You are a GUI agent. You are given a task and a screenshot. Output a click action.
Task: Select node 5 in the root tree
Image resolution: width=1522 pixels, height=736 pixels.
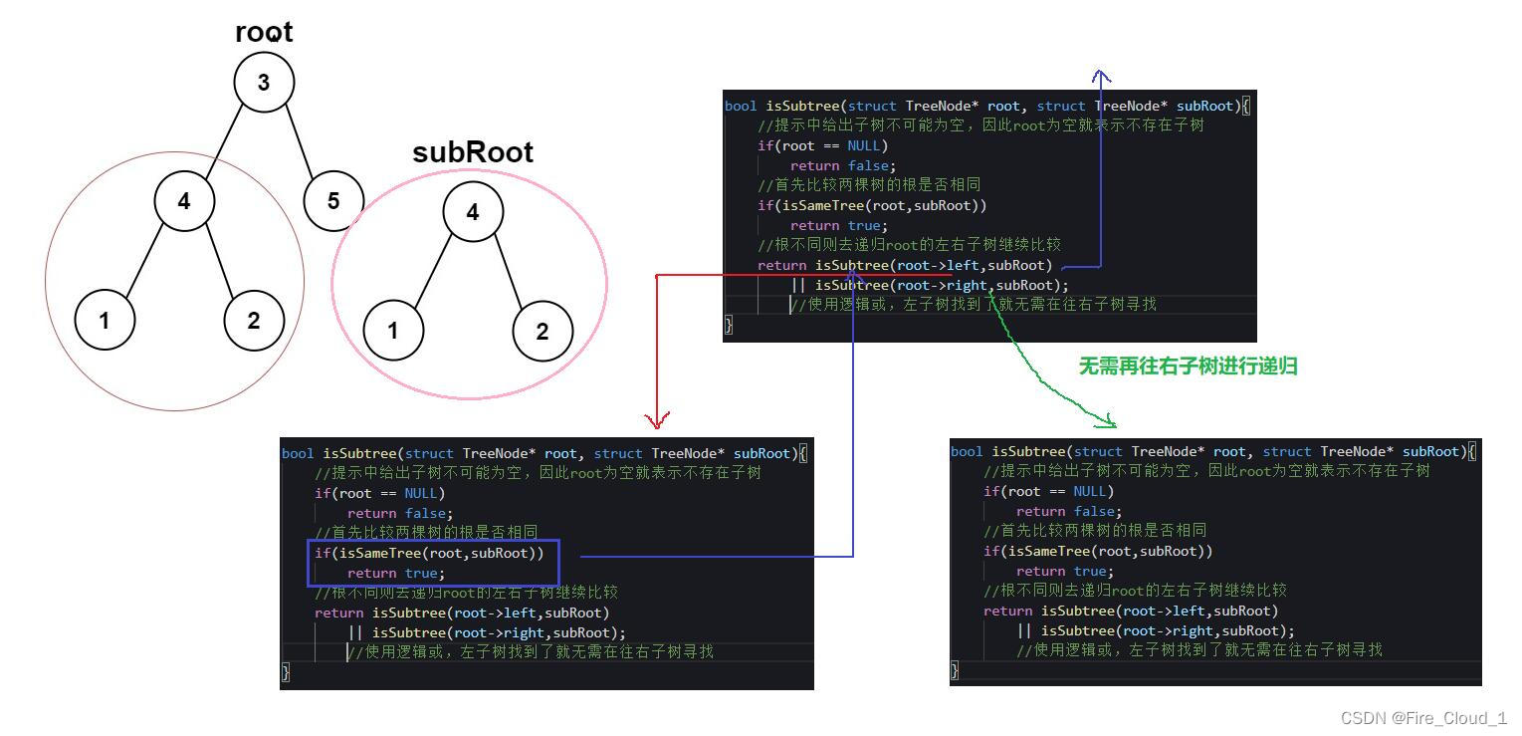point(333,201)
